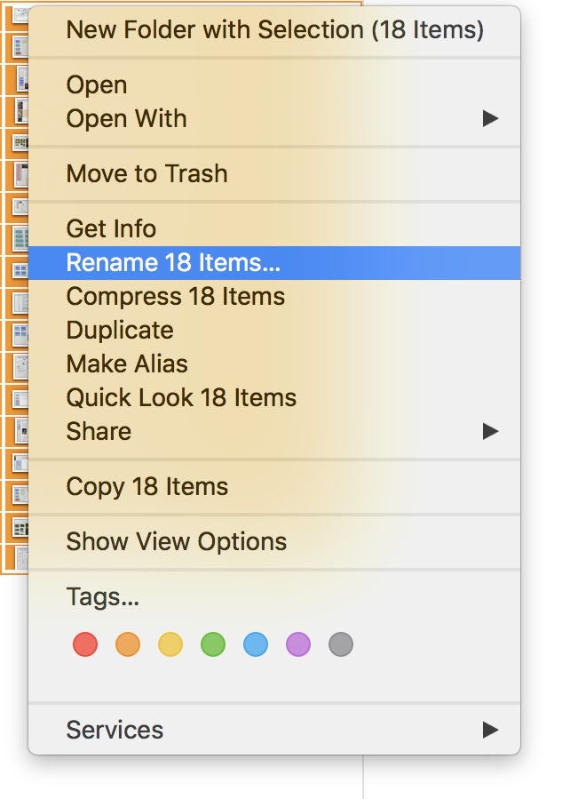Move selected files to Trash

pos(146,173)
